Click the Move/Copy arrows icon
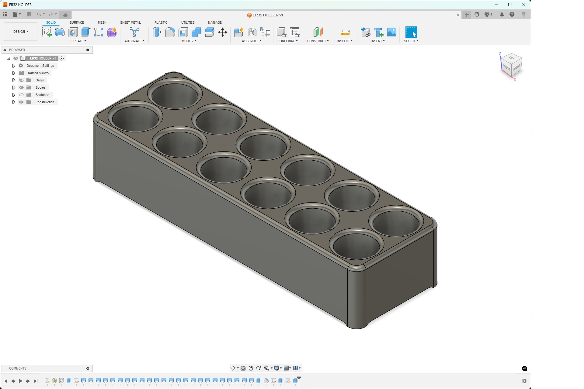584x389 pixels. 223,32
